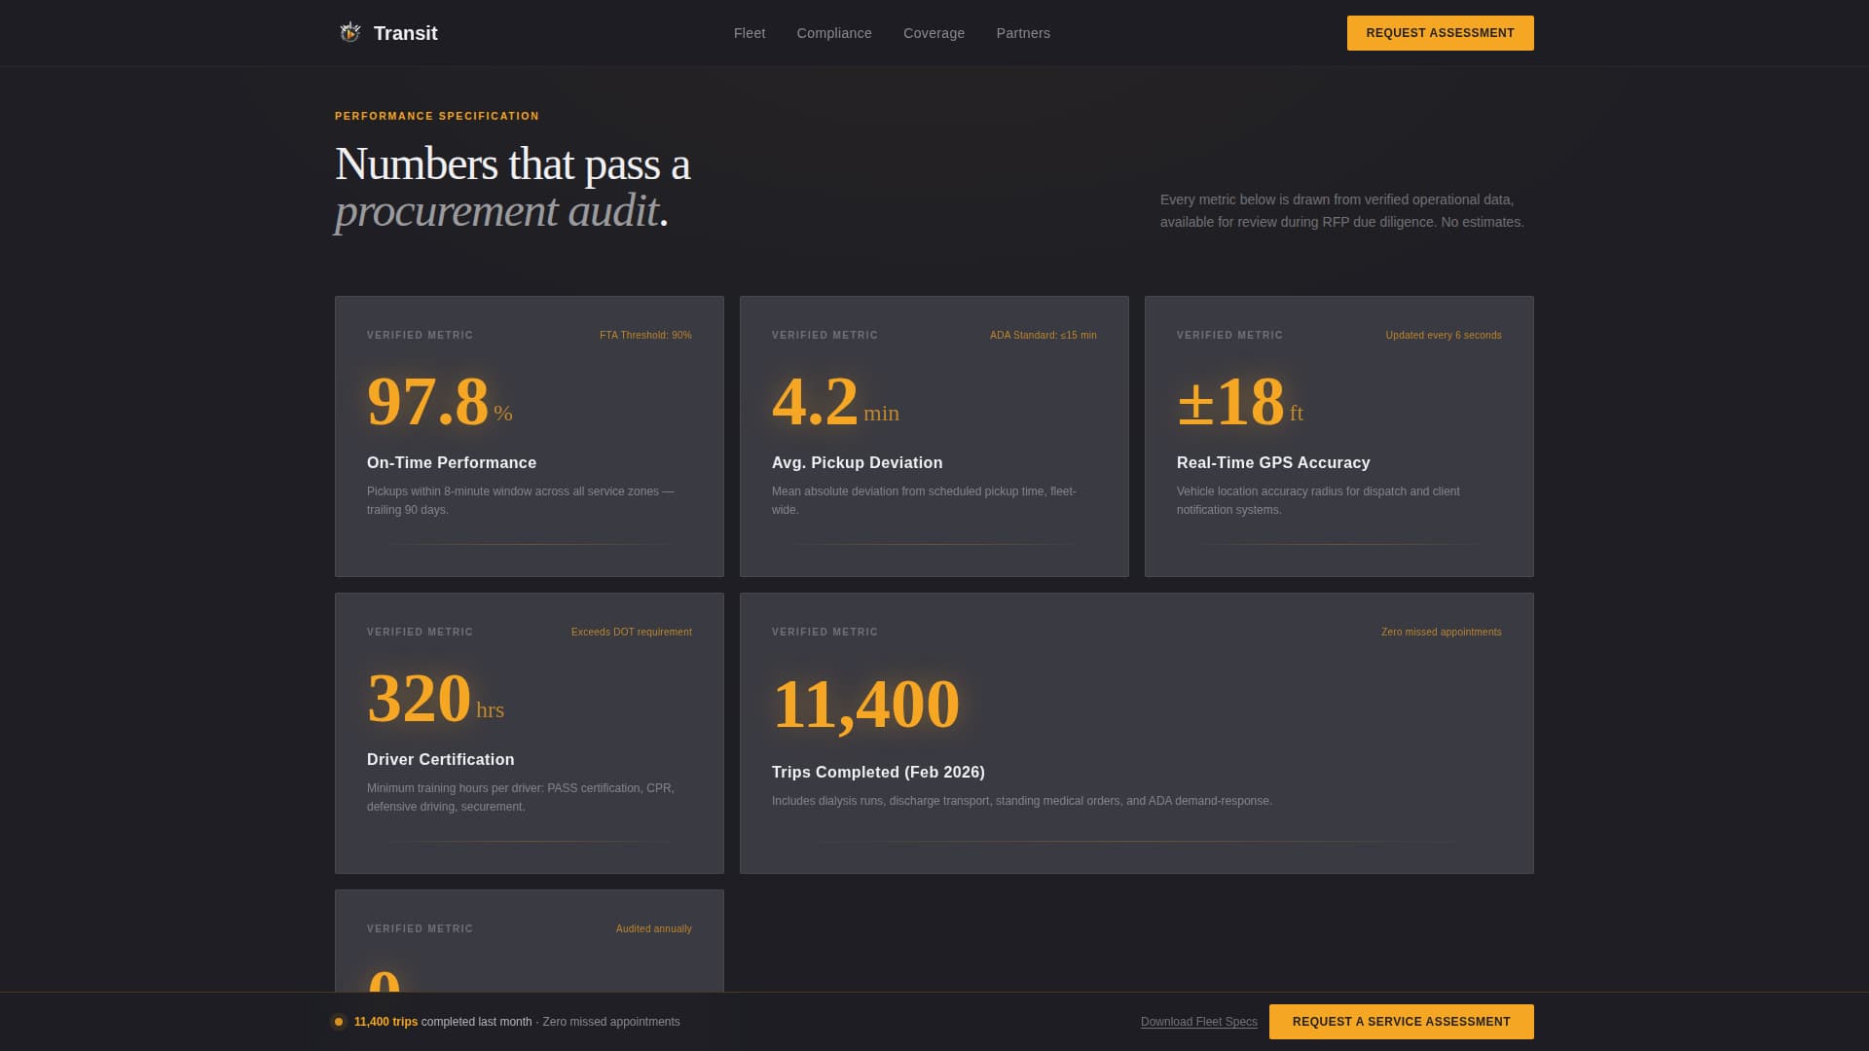Click the 'Performance Specification' eyebrow label

437,116
